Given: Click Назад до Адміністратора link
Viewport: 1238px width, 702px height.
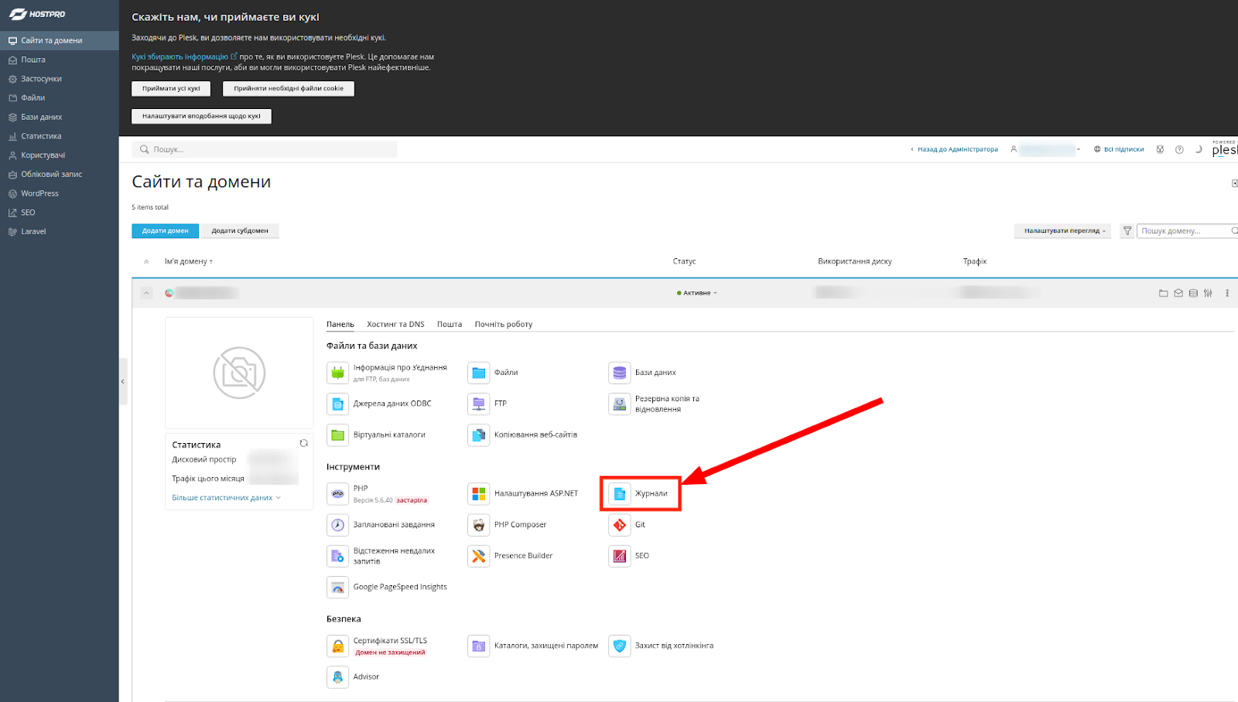Looking at the screenshot, I should click(954, 149).
